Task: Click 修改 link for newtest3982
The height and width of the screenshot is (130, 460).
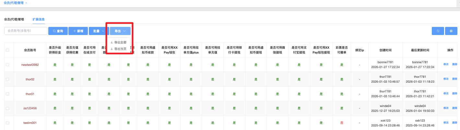Action: [446, 65]
